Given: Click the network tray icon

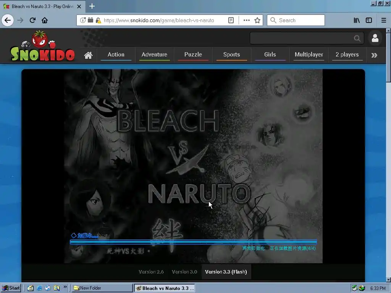Looking at the screenshot, I should coord(355,288).
